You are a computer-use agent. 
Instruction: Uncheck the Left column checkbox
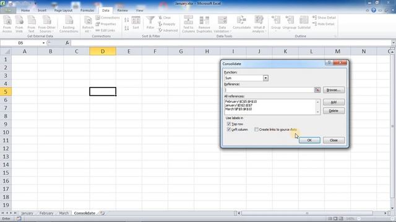click(229, 129)
